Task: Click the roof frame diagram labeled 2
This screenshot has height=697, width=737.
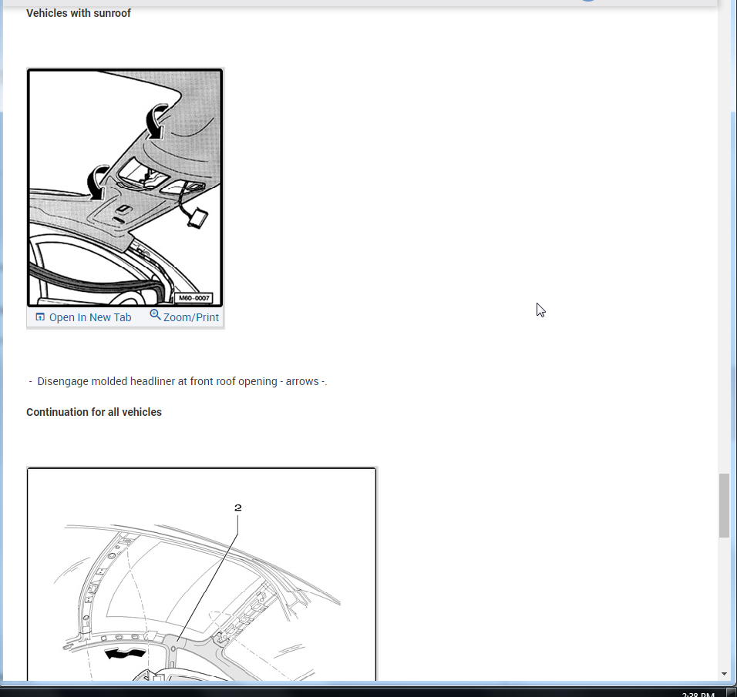Action: click(202, 574)
